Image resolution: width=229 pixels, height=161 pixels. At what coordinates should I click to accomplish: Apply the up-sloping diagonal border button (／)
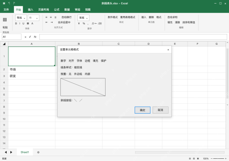coord(81,100)
